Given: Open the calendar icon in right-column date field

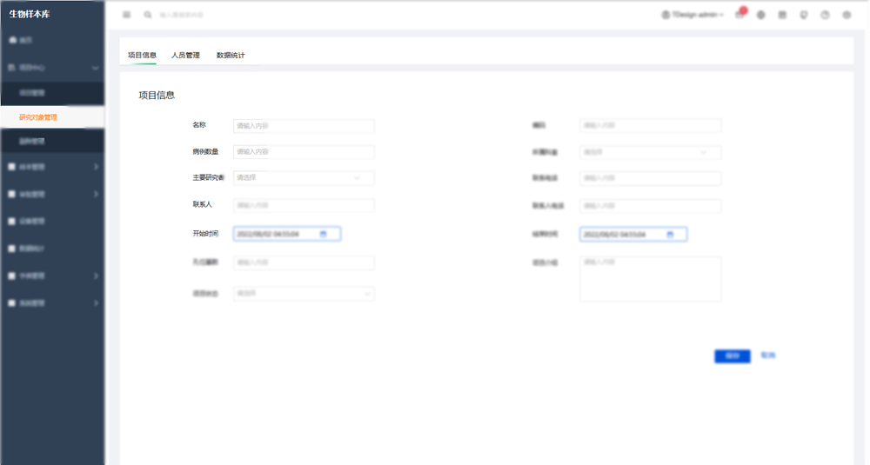Looking at the screenshot, I should pos(670,235).
